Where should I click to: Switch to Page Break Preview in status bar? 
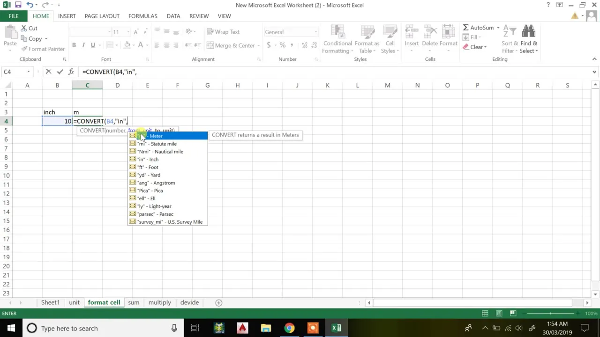513,313
